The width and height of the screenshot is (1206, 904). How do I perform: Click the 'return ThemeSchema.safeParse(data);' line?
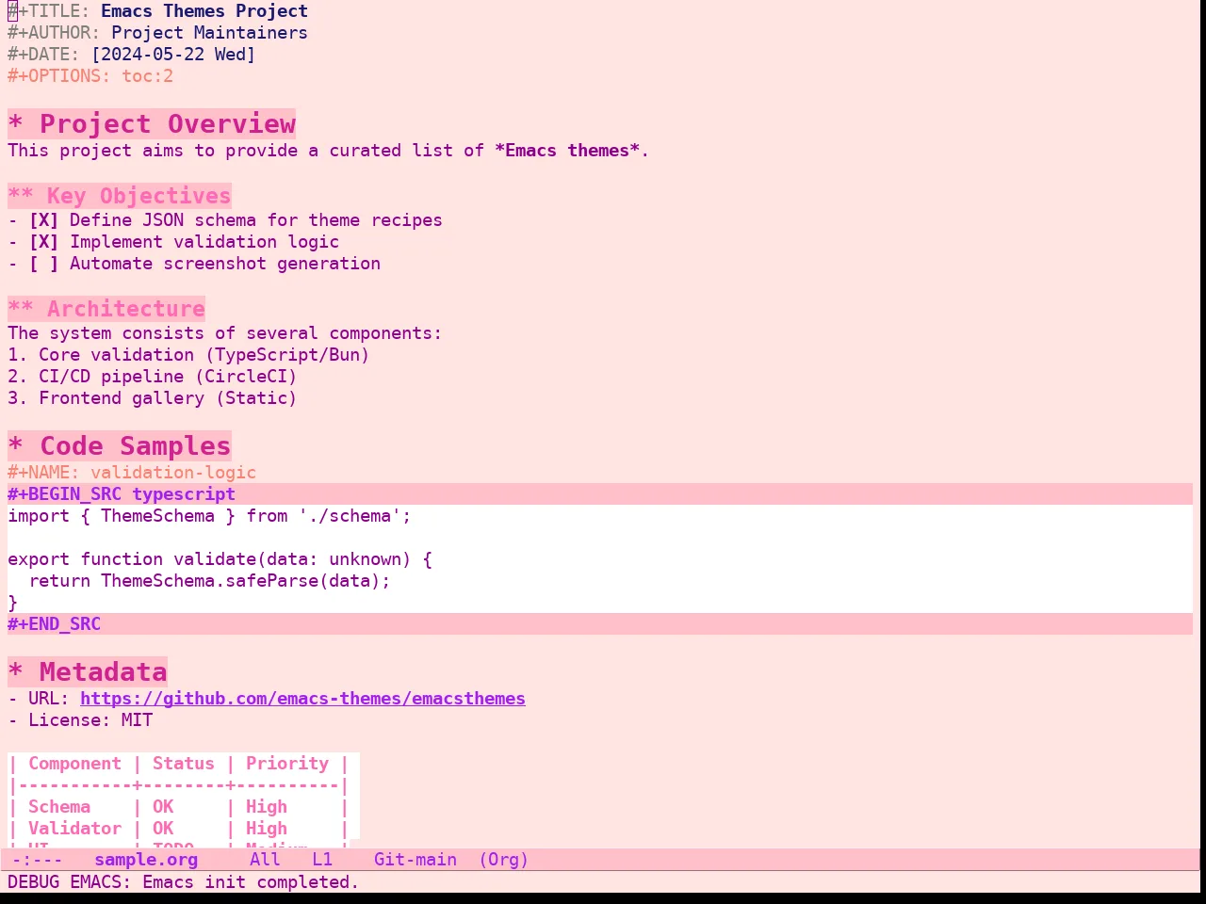(x=209, y=581)
